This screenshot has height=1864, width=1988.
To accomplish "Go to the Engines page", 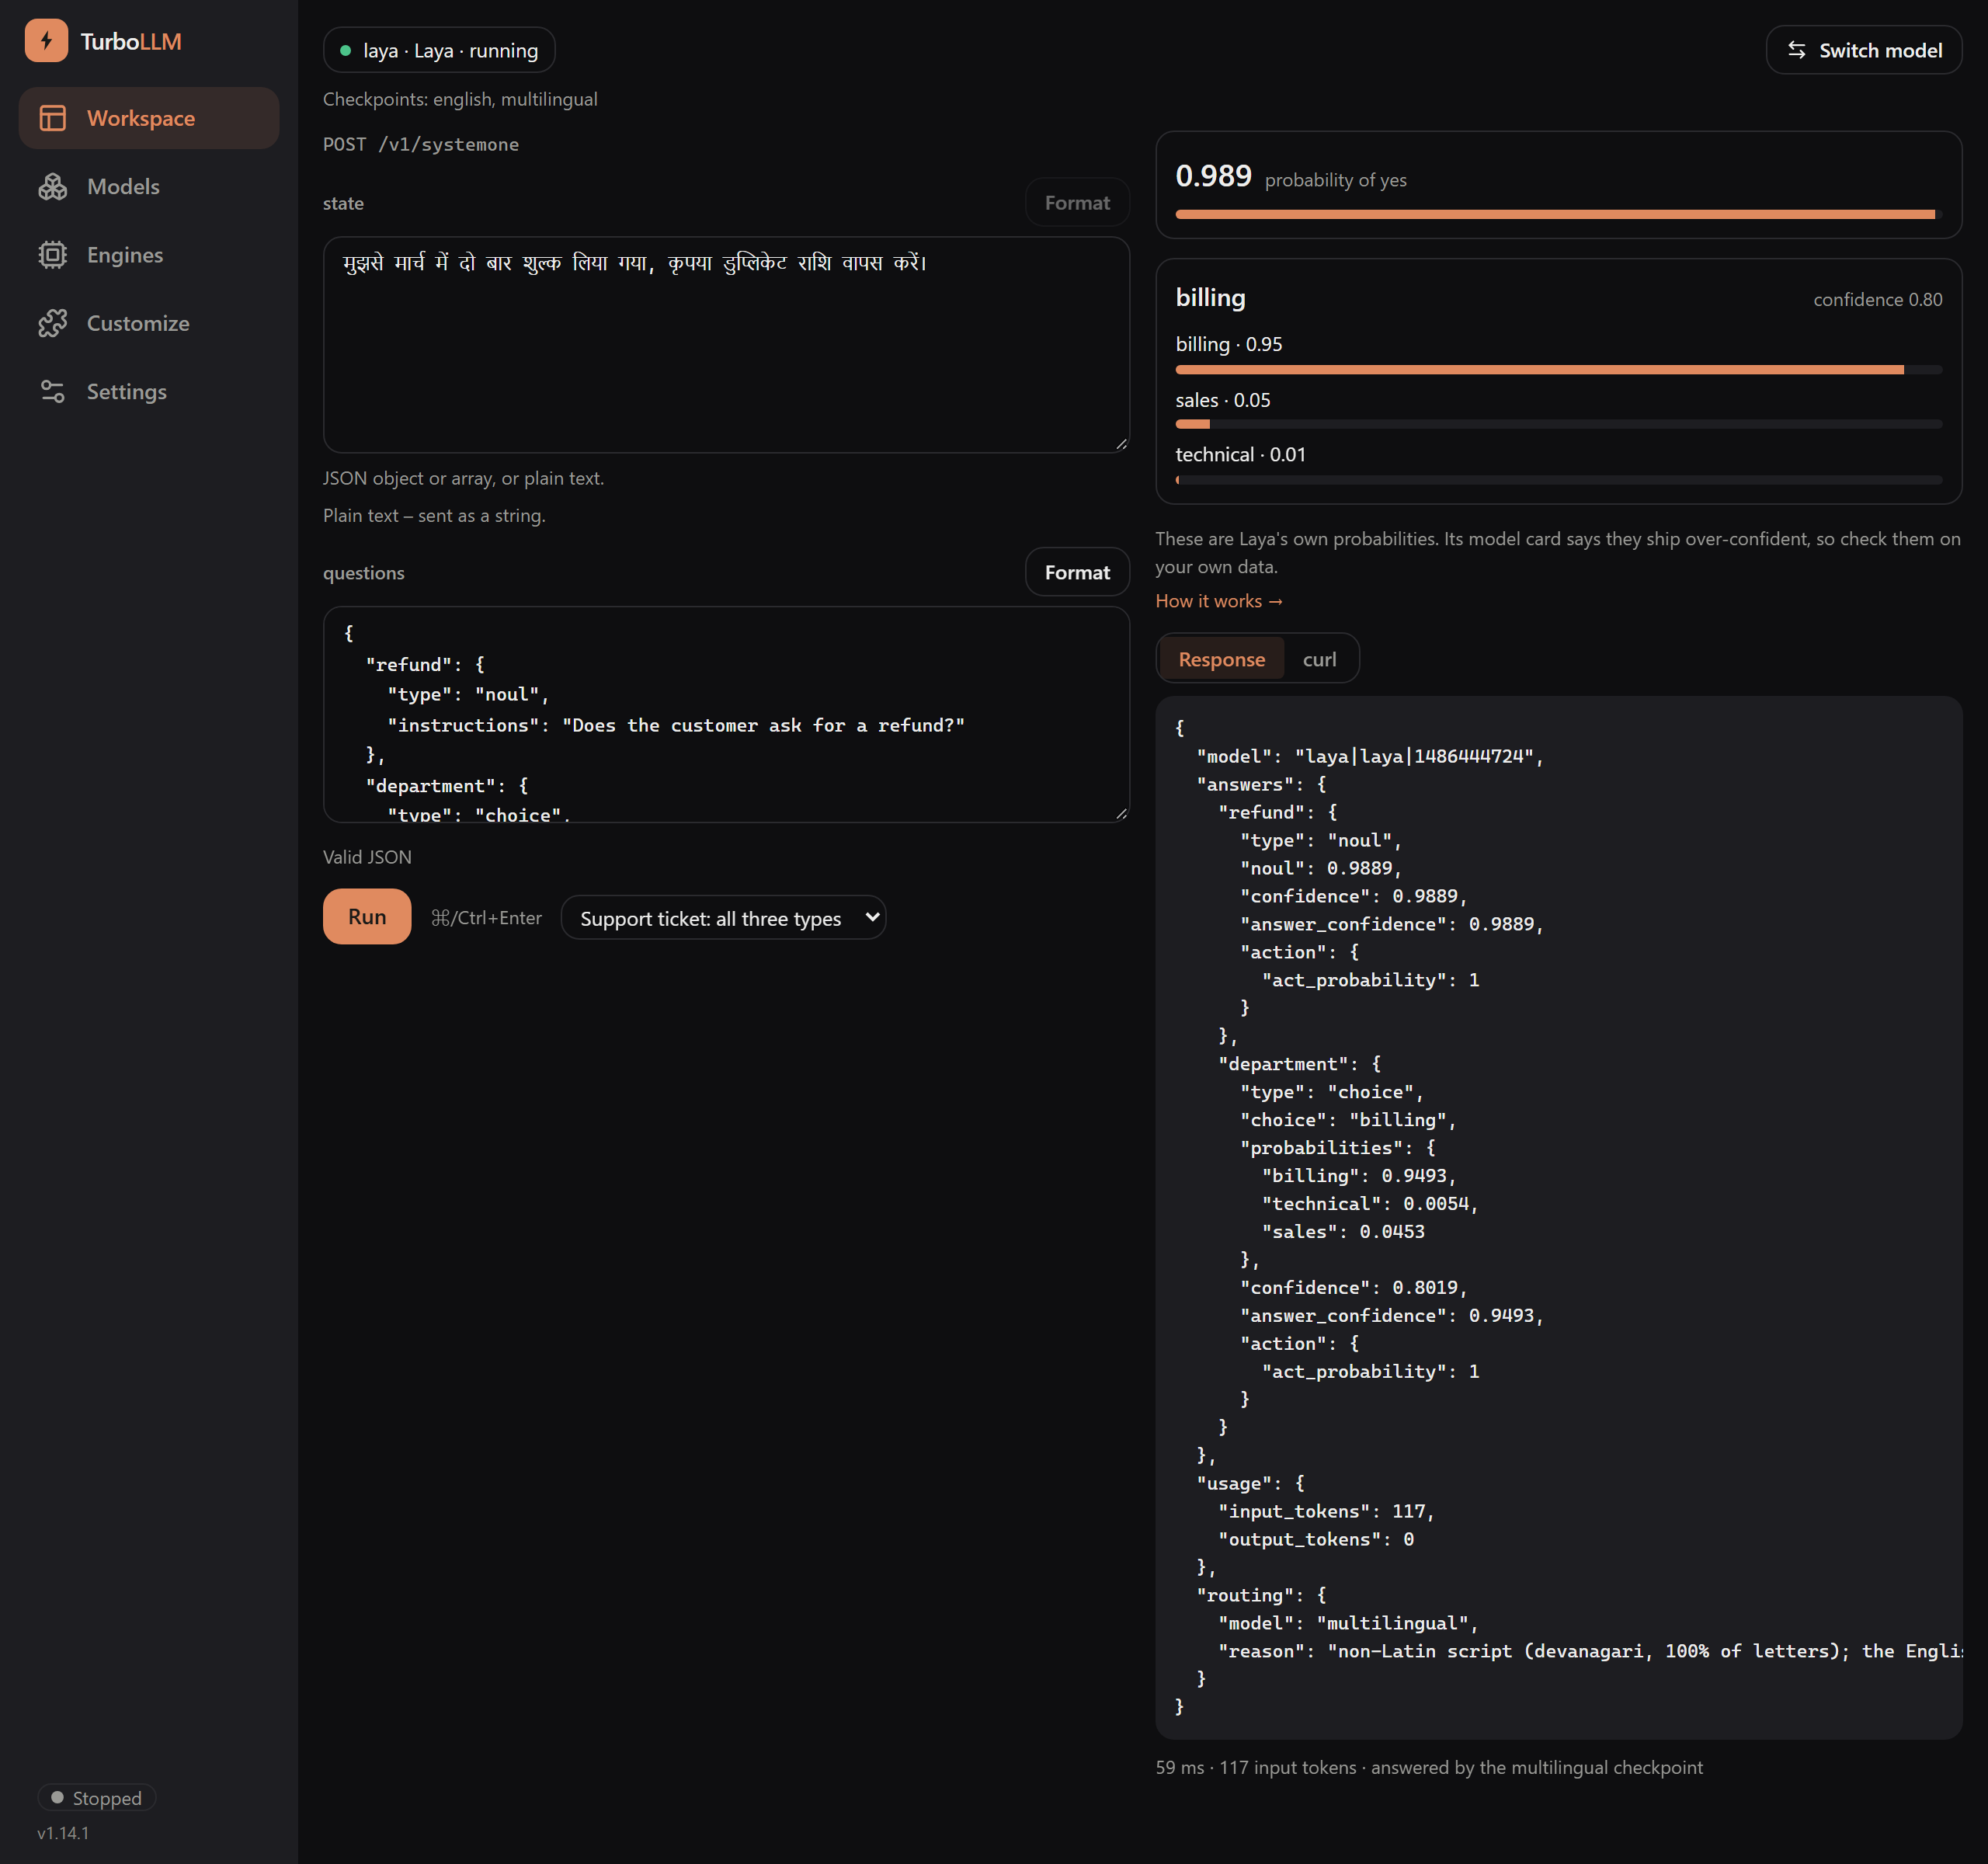I will 149,255.
